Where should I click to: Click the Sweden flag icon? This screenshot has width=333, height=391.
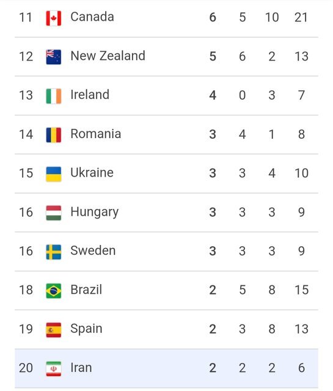pos(54,252)
